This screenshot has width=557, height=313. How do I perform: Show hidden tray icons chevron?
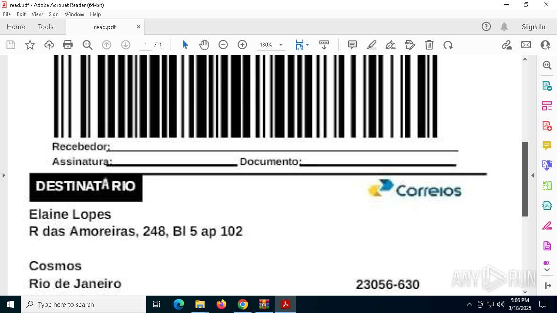pos(469,304)
